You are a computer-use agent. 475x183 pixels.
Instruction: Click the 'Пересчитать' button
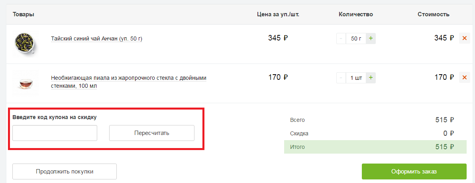pos(152,133)
